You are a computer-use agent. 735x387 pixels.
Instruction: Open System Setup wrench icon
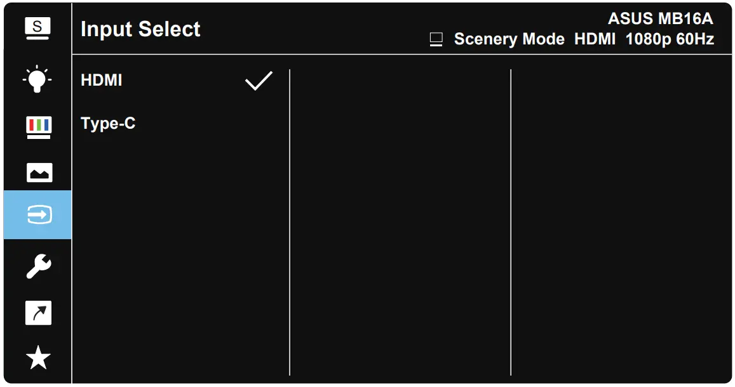click(x=38, y=266)
